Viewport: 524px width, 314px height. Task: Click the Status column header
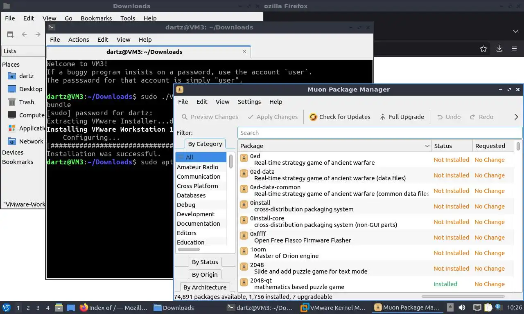pos(452,146)
